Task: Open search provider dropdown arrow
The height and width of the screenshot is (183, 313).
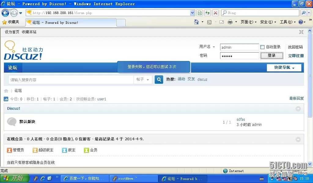Action: tap(309, 13)
